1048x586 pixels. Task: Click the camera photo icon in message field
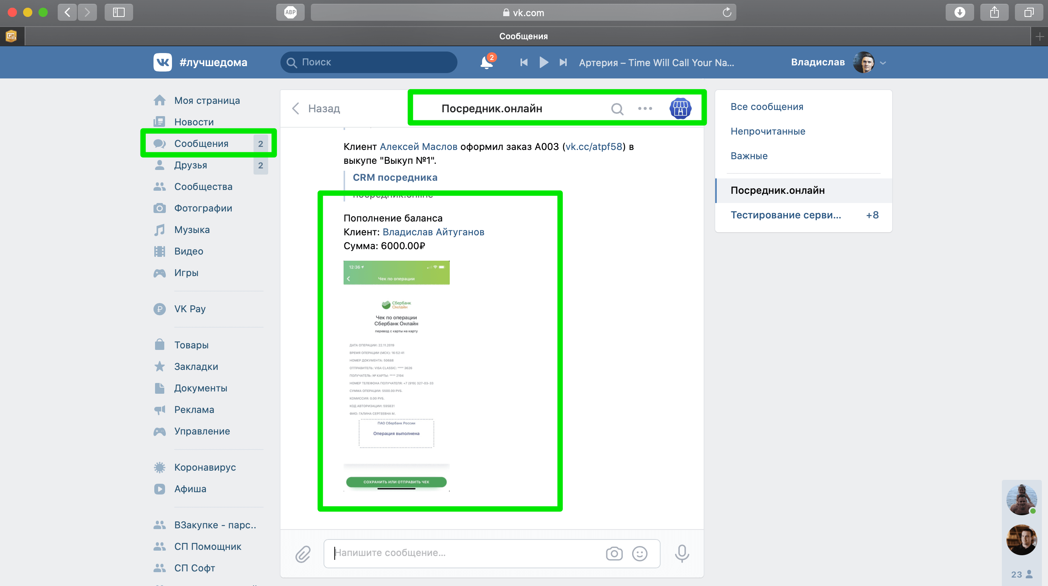pyautogui.click(x=614, y=553)
